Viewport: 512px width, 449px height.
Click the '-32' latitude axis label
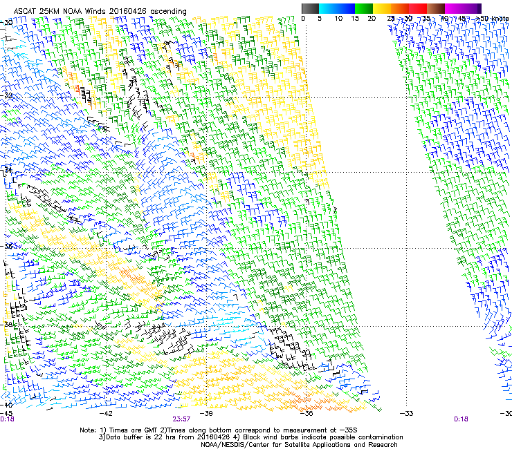[x=6, y=96]
